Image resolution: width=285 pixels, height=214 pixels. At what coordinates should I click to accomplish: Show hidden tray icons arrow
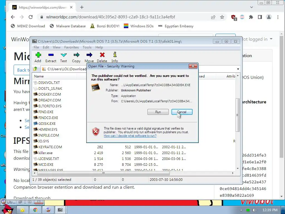(x=241, y=210)
